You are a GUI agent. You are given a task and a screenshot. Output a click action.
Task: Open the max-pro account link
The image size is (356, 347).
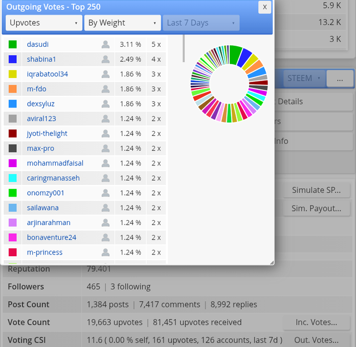[x=41, y=148]
